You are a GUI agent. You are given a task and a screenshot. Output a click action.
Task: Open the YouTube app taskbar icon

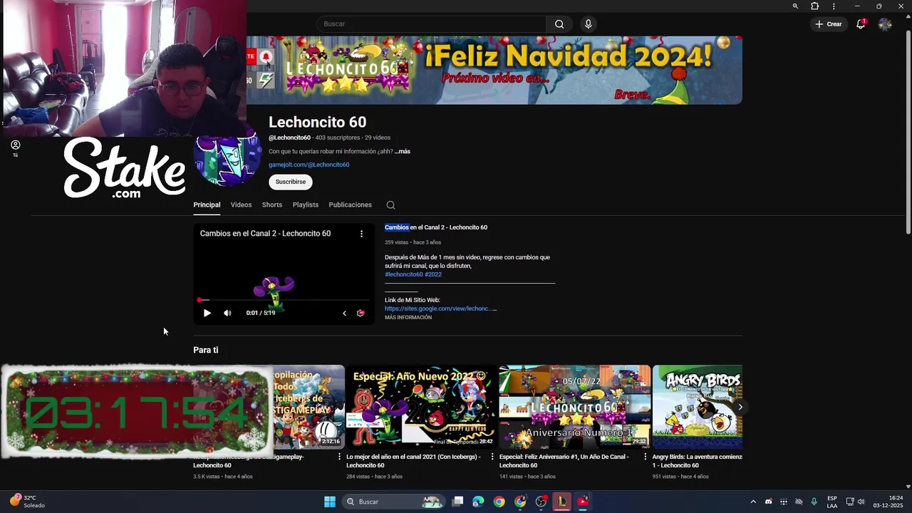(x=584, y=502)
